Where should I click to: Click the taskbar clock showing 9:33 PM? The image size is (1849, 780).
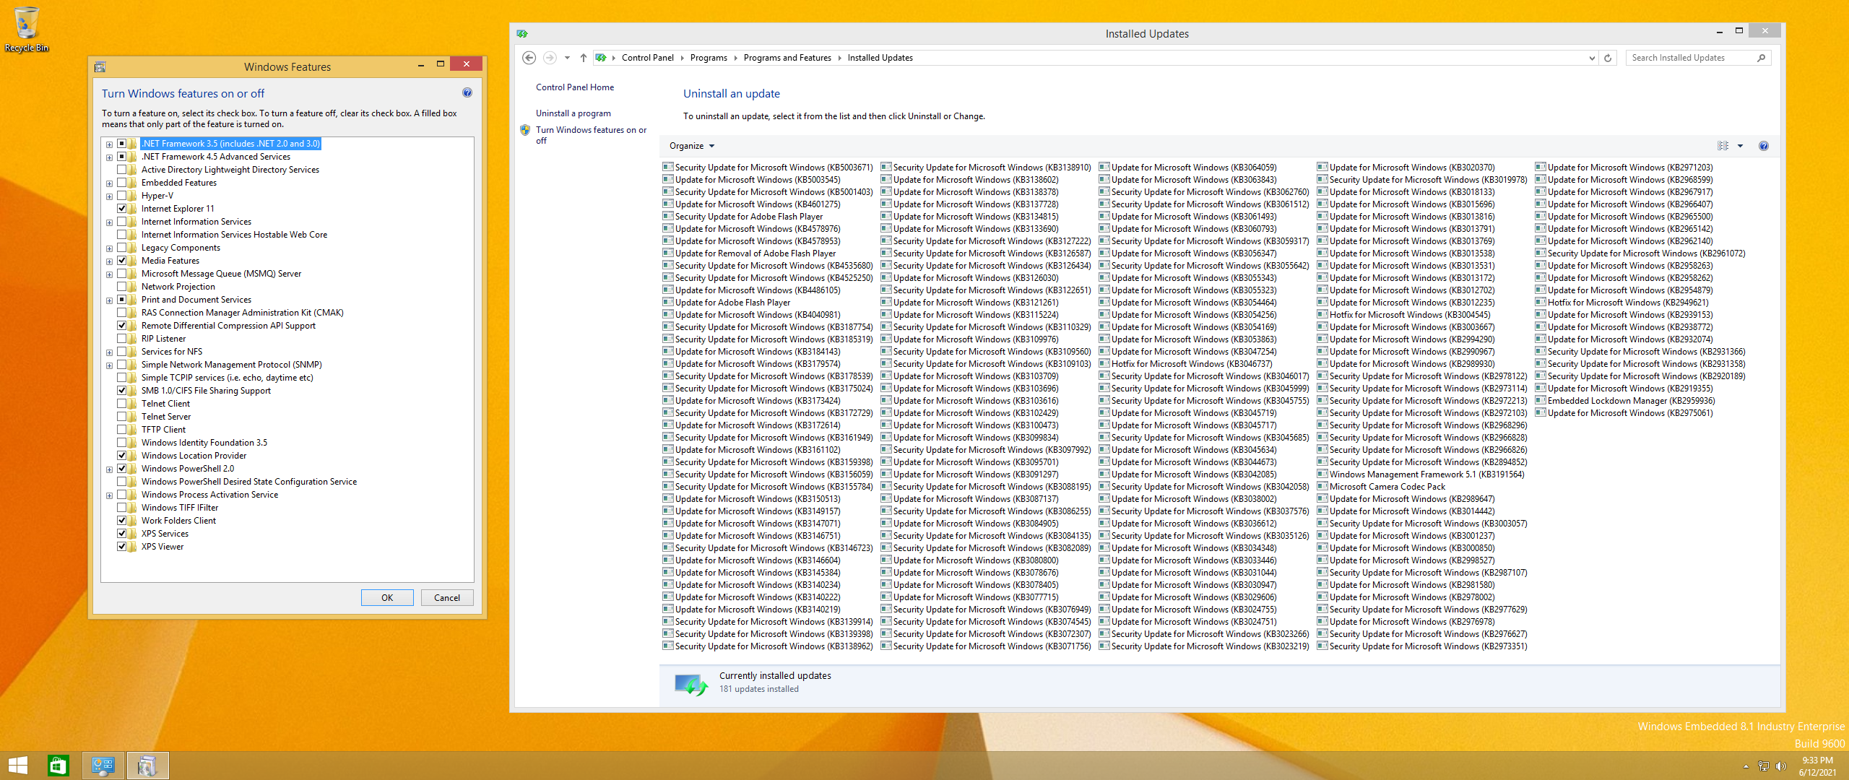click(1817, 766)
